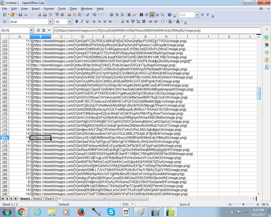Open the Name Box B176 dropdown

[x=31, y=31]
